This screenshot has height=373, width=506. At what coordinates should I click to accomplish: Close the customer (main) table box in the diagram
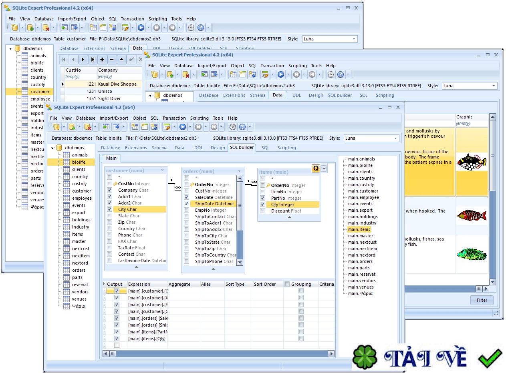point(162,170)
